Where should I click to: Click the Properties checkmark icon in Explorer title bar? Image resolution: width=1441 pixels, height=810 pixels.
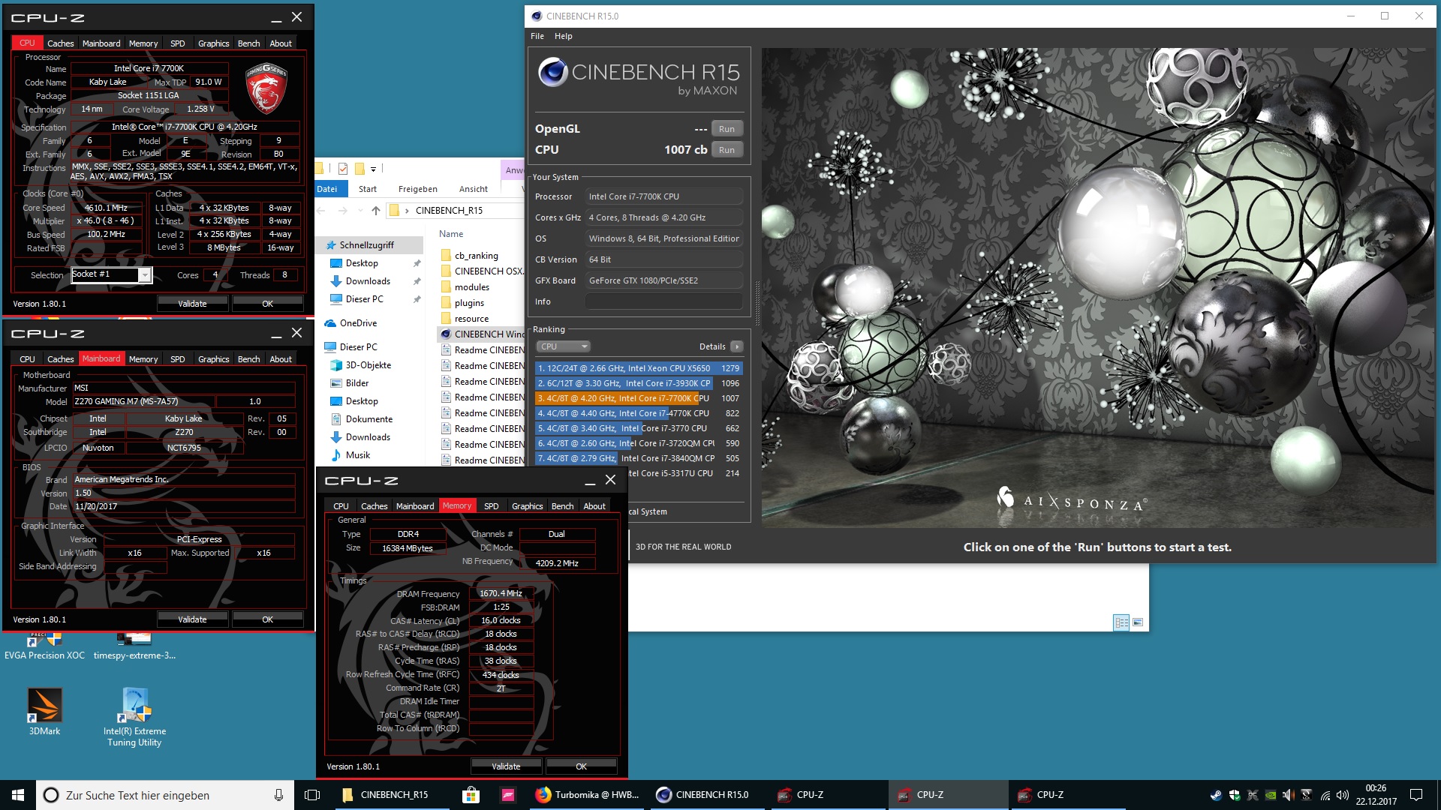point(343,169)
